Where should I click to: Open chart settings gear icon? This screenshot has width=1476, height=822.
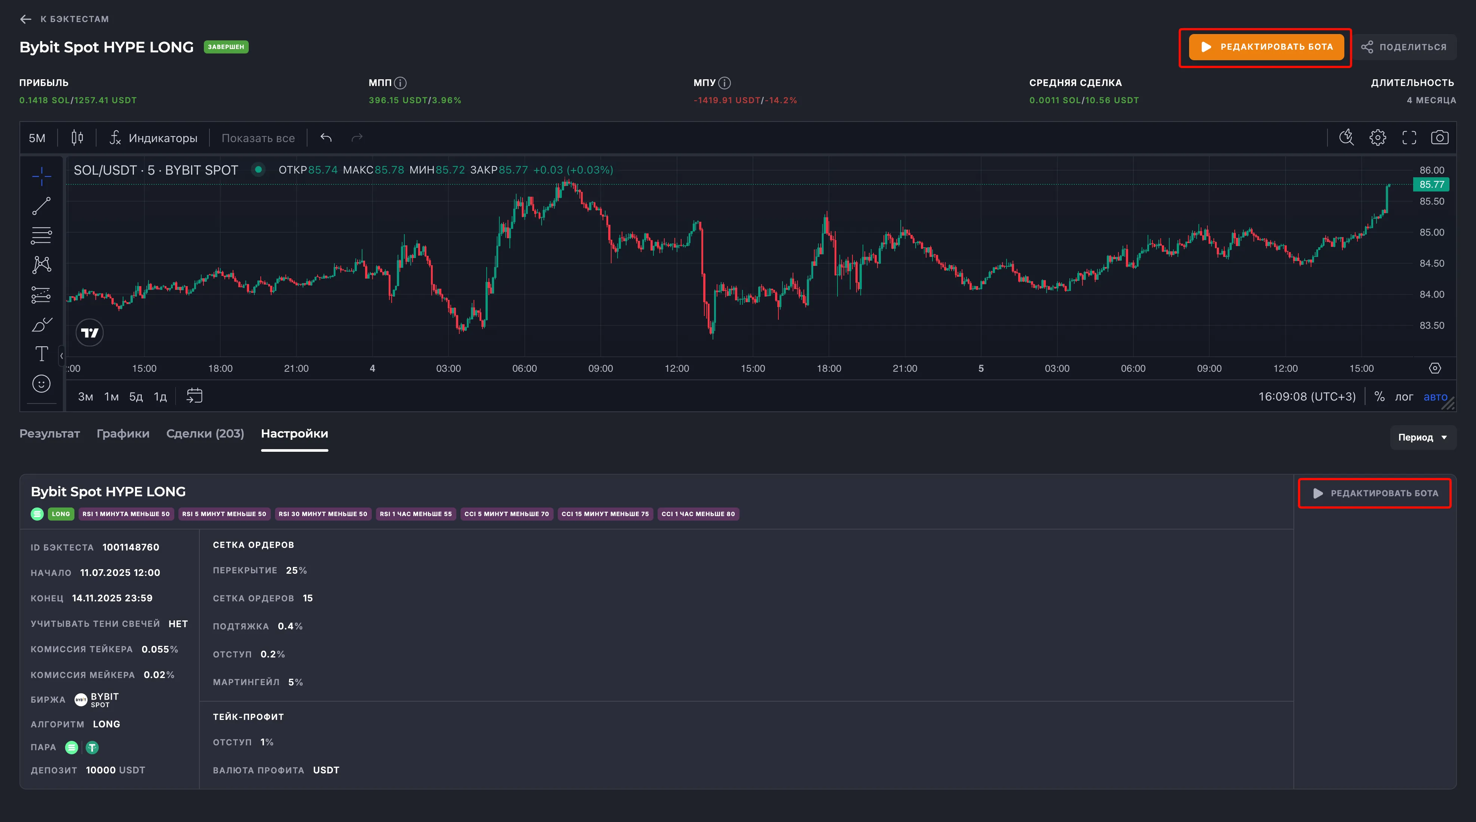[1378, 138]
